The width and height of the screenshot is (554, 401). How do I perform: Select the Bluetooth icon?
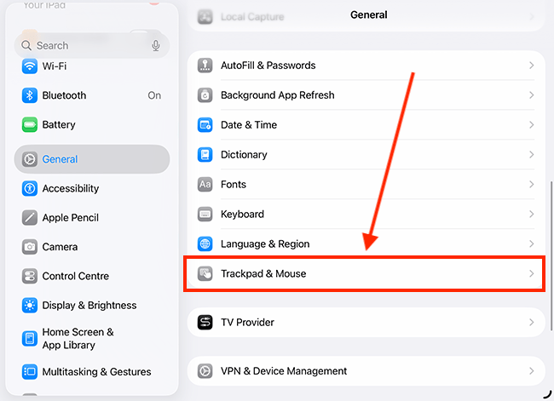30,95
